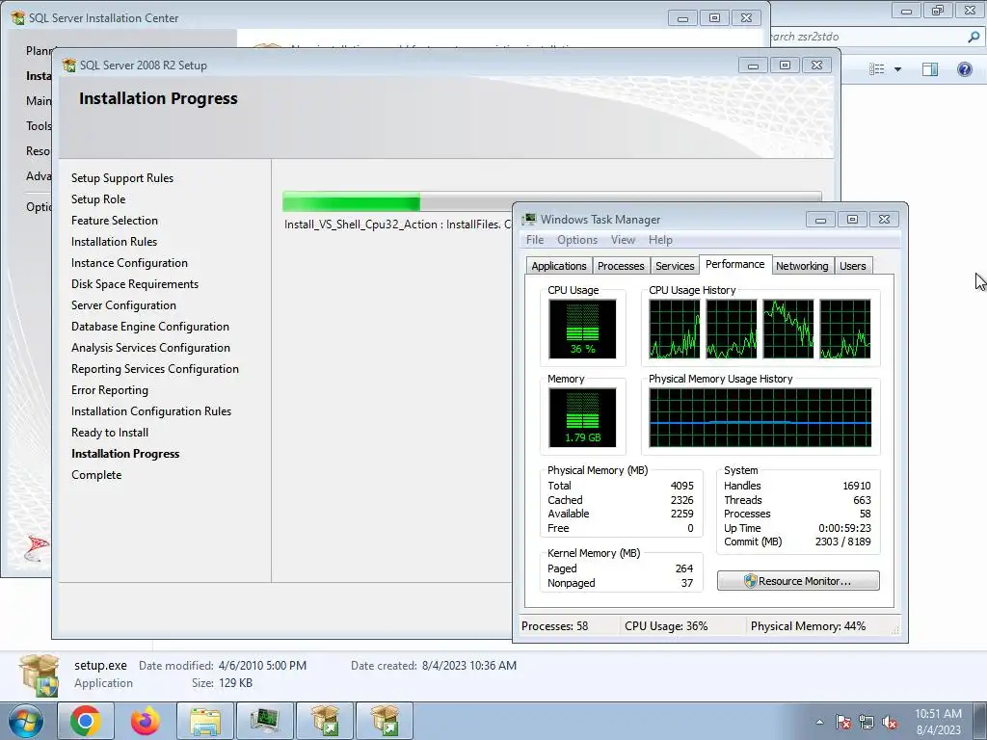Select Installation Rules step
This screenshot has width=987, height=740.
tap(114, 242)
